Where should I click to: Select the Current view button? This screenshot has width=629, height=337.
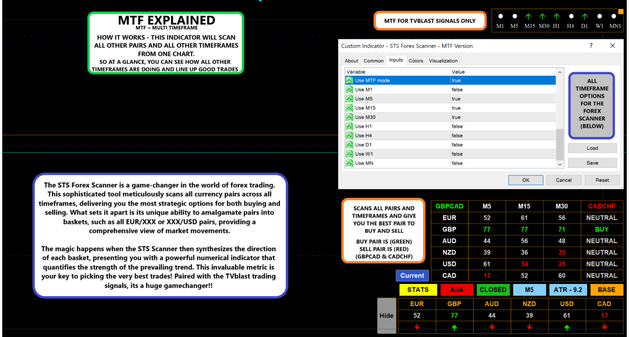pos(412,275)
